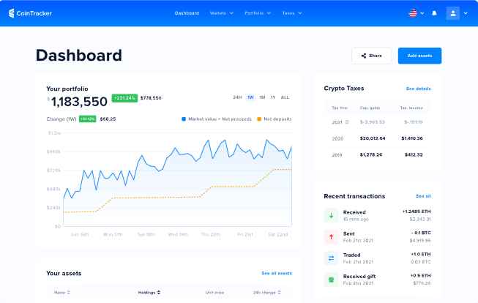
Task: Open the Taxes dropdown menu
Action: coord(291,13)
